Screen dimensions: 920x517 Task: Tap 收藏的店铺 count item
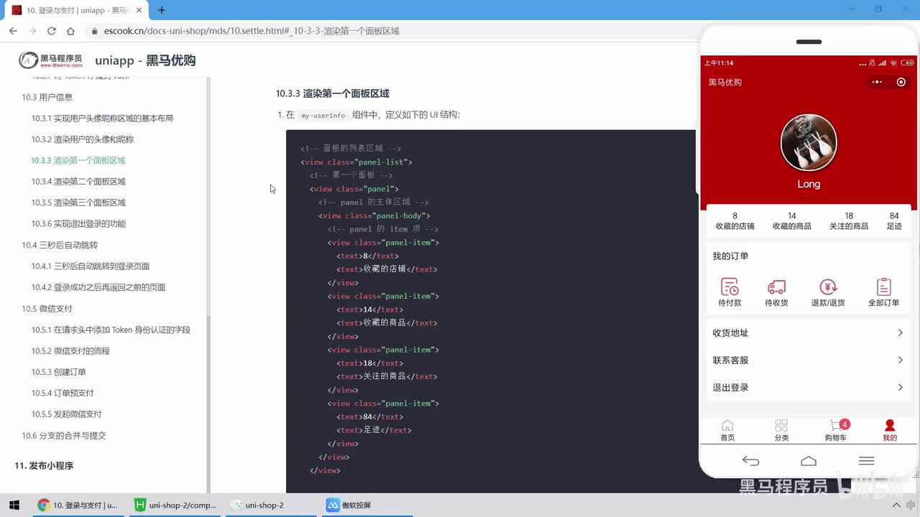[735, 221]
